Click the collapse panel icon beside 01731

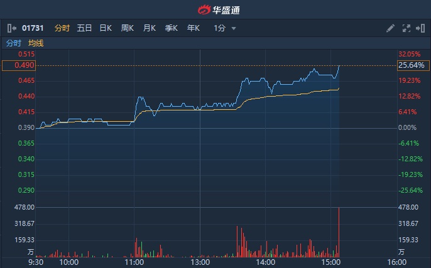click(x=11, y=28)
